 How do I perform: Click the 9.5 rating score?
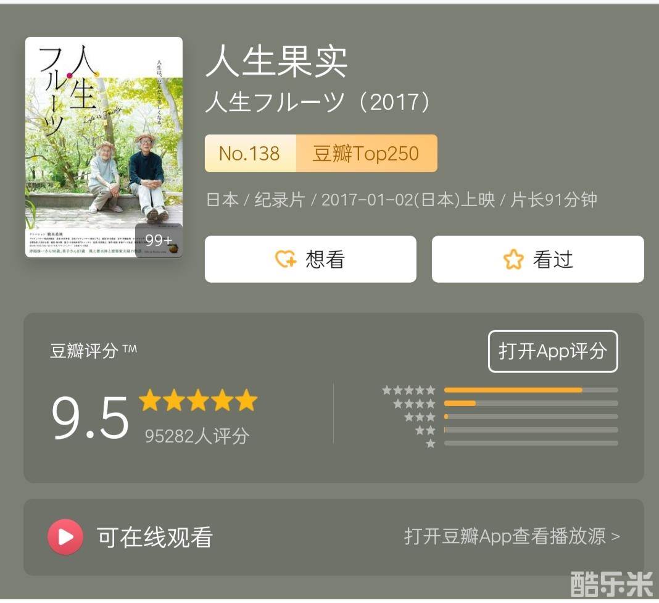click(x=90, y=418)
